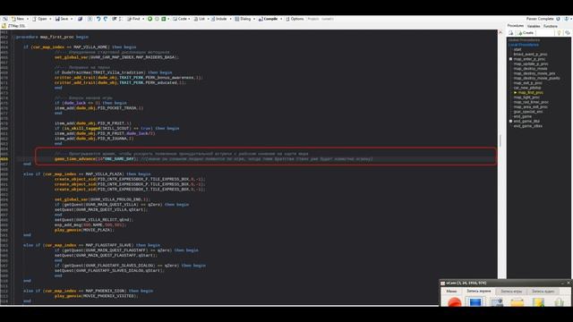The height and width of the screenshot is (322, 573).
Task: Select map_update_p_proc in procedure list
Action: [531, 64]
